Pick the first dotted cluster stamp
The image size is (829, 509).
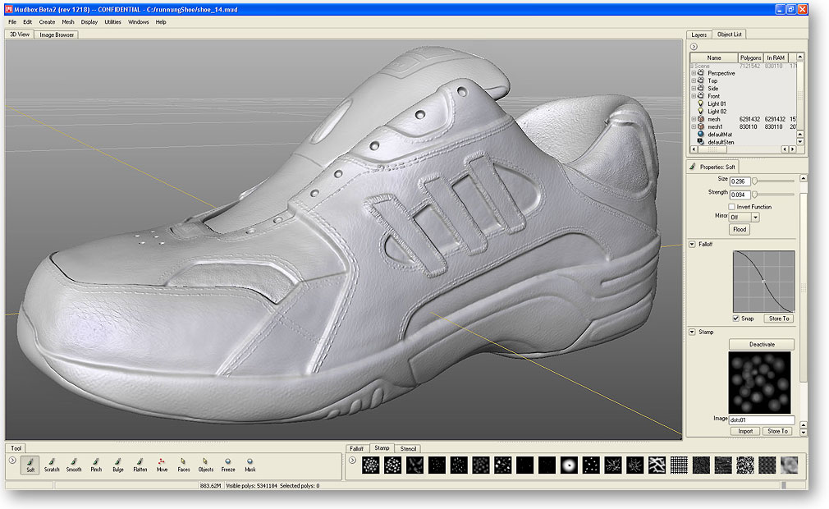pos(371,465)
